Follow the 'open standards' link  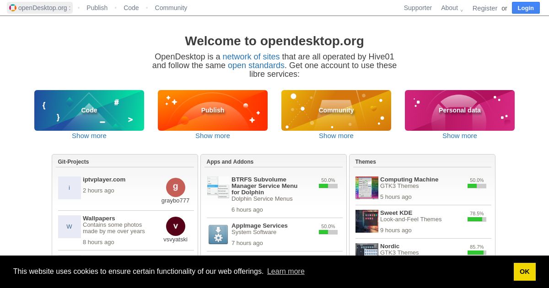(256, 65)
